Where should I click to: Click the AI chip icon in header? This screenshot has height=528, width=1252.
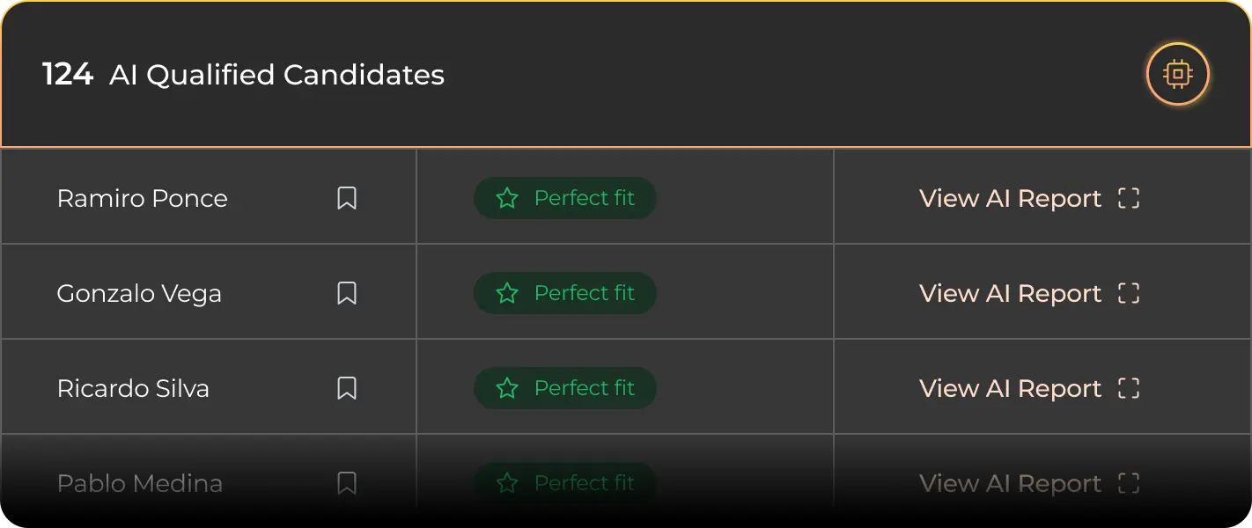pos(1177,74)
